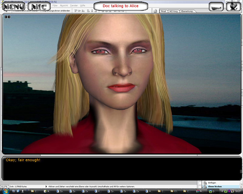Switch to the Pinsel palette tab
Viewport: 243px width, 194px height.
(163, 11)
